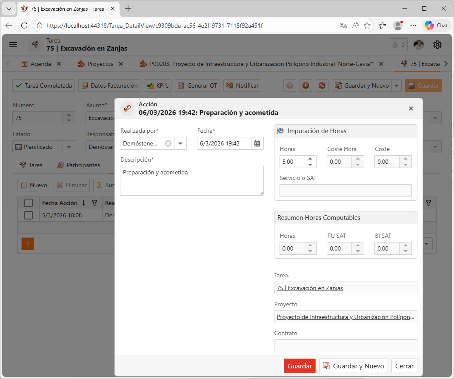Click the Notificar button
The height and width of the screenshot is (379, 454).
point(243,85)
